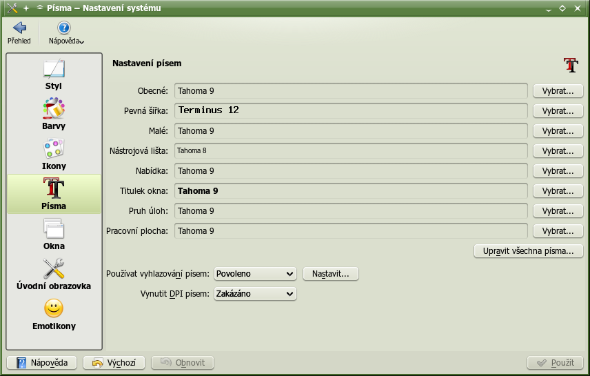
Task: Go back with the Přehled arrow icon
Action: [x=19, y=28]
